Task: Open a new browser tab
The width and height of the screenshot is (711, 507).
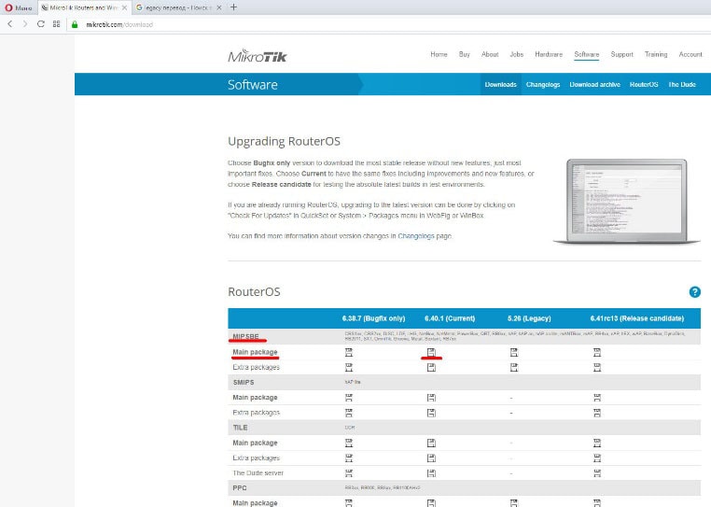Action: [233, 7]
